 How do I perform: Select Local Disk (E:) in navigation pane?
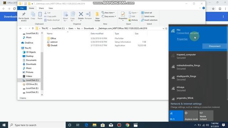pos(31,88)
